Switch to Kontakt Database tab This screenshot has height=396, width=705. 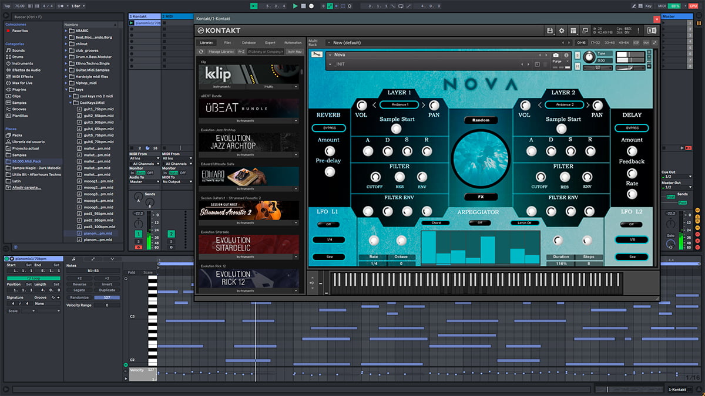point(249,43)
